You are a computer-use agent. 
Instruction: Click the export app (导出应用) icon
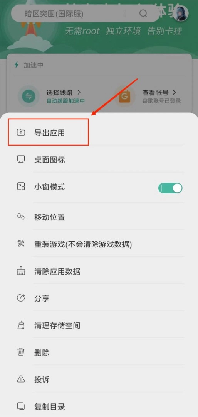point(21,132)
